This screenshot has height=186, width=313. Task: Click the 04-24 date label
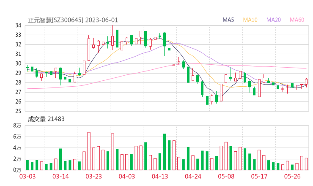click(x=193, y=176)
